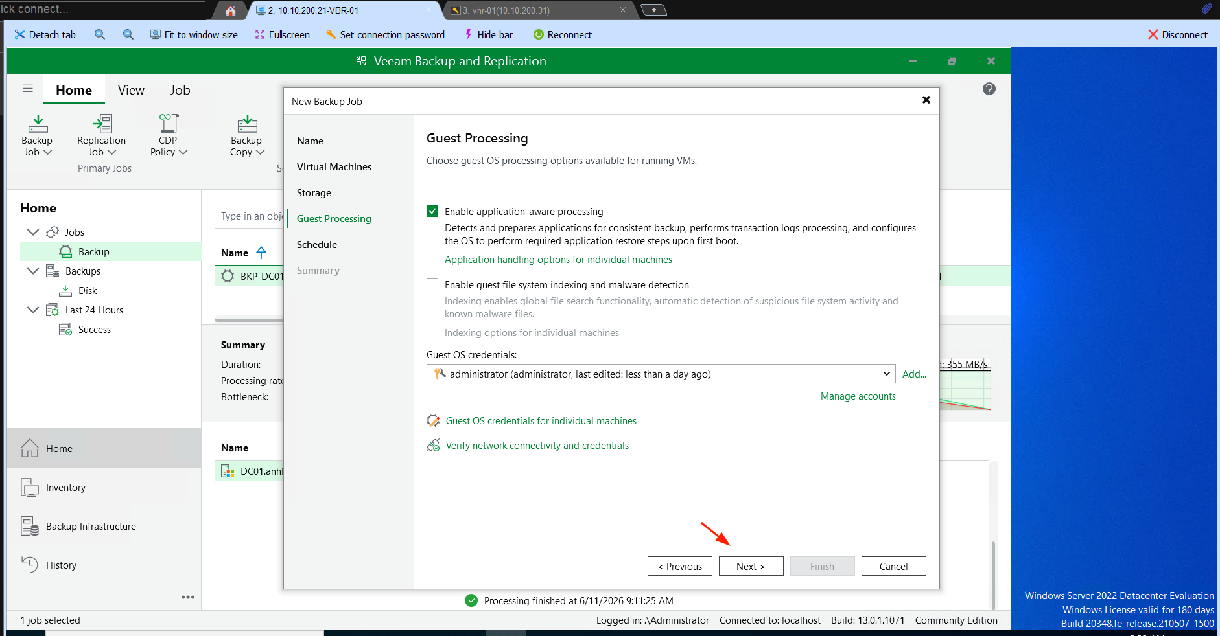Viewport: 1220px width, 636px height.
Task: Collapse the Backups tree node
Action: (x=33, y=271)
